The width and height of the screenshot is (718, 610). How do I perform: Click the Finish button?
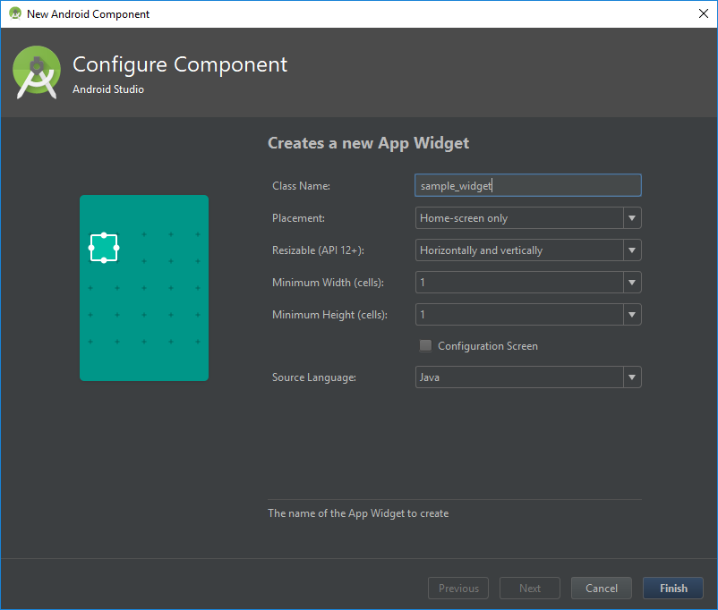(x=672, y=588)
